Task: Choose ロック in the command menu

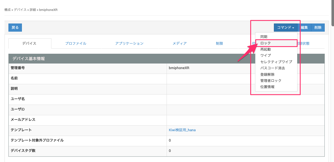Action: pos(265,43)
